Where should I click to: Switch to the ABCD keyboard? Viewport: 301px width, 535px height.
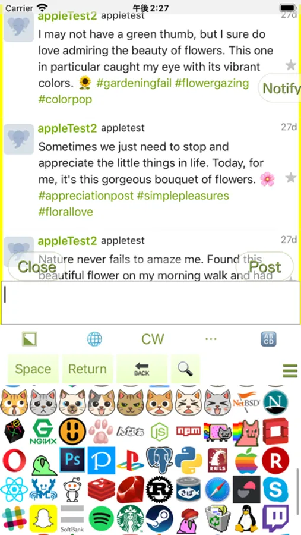(268, 339)
